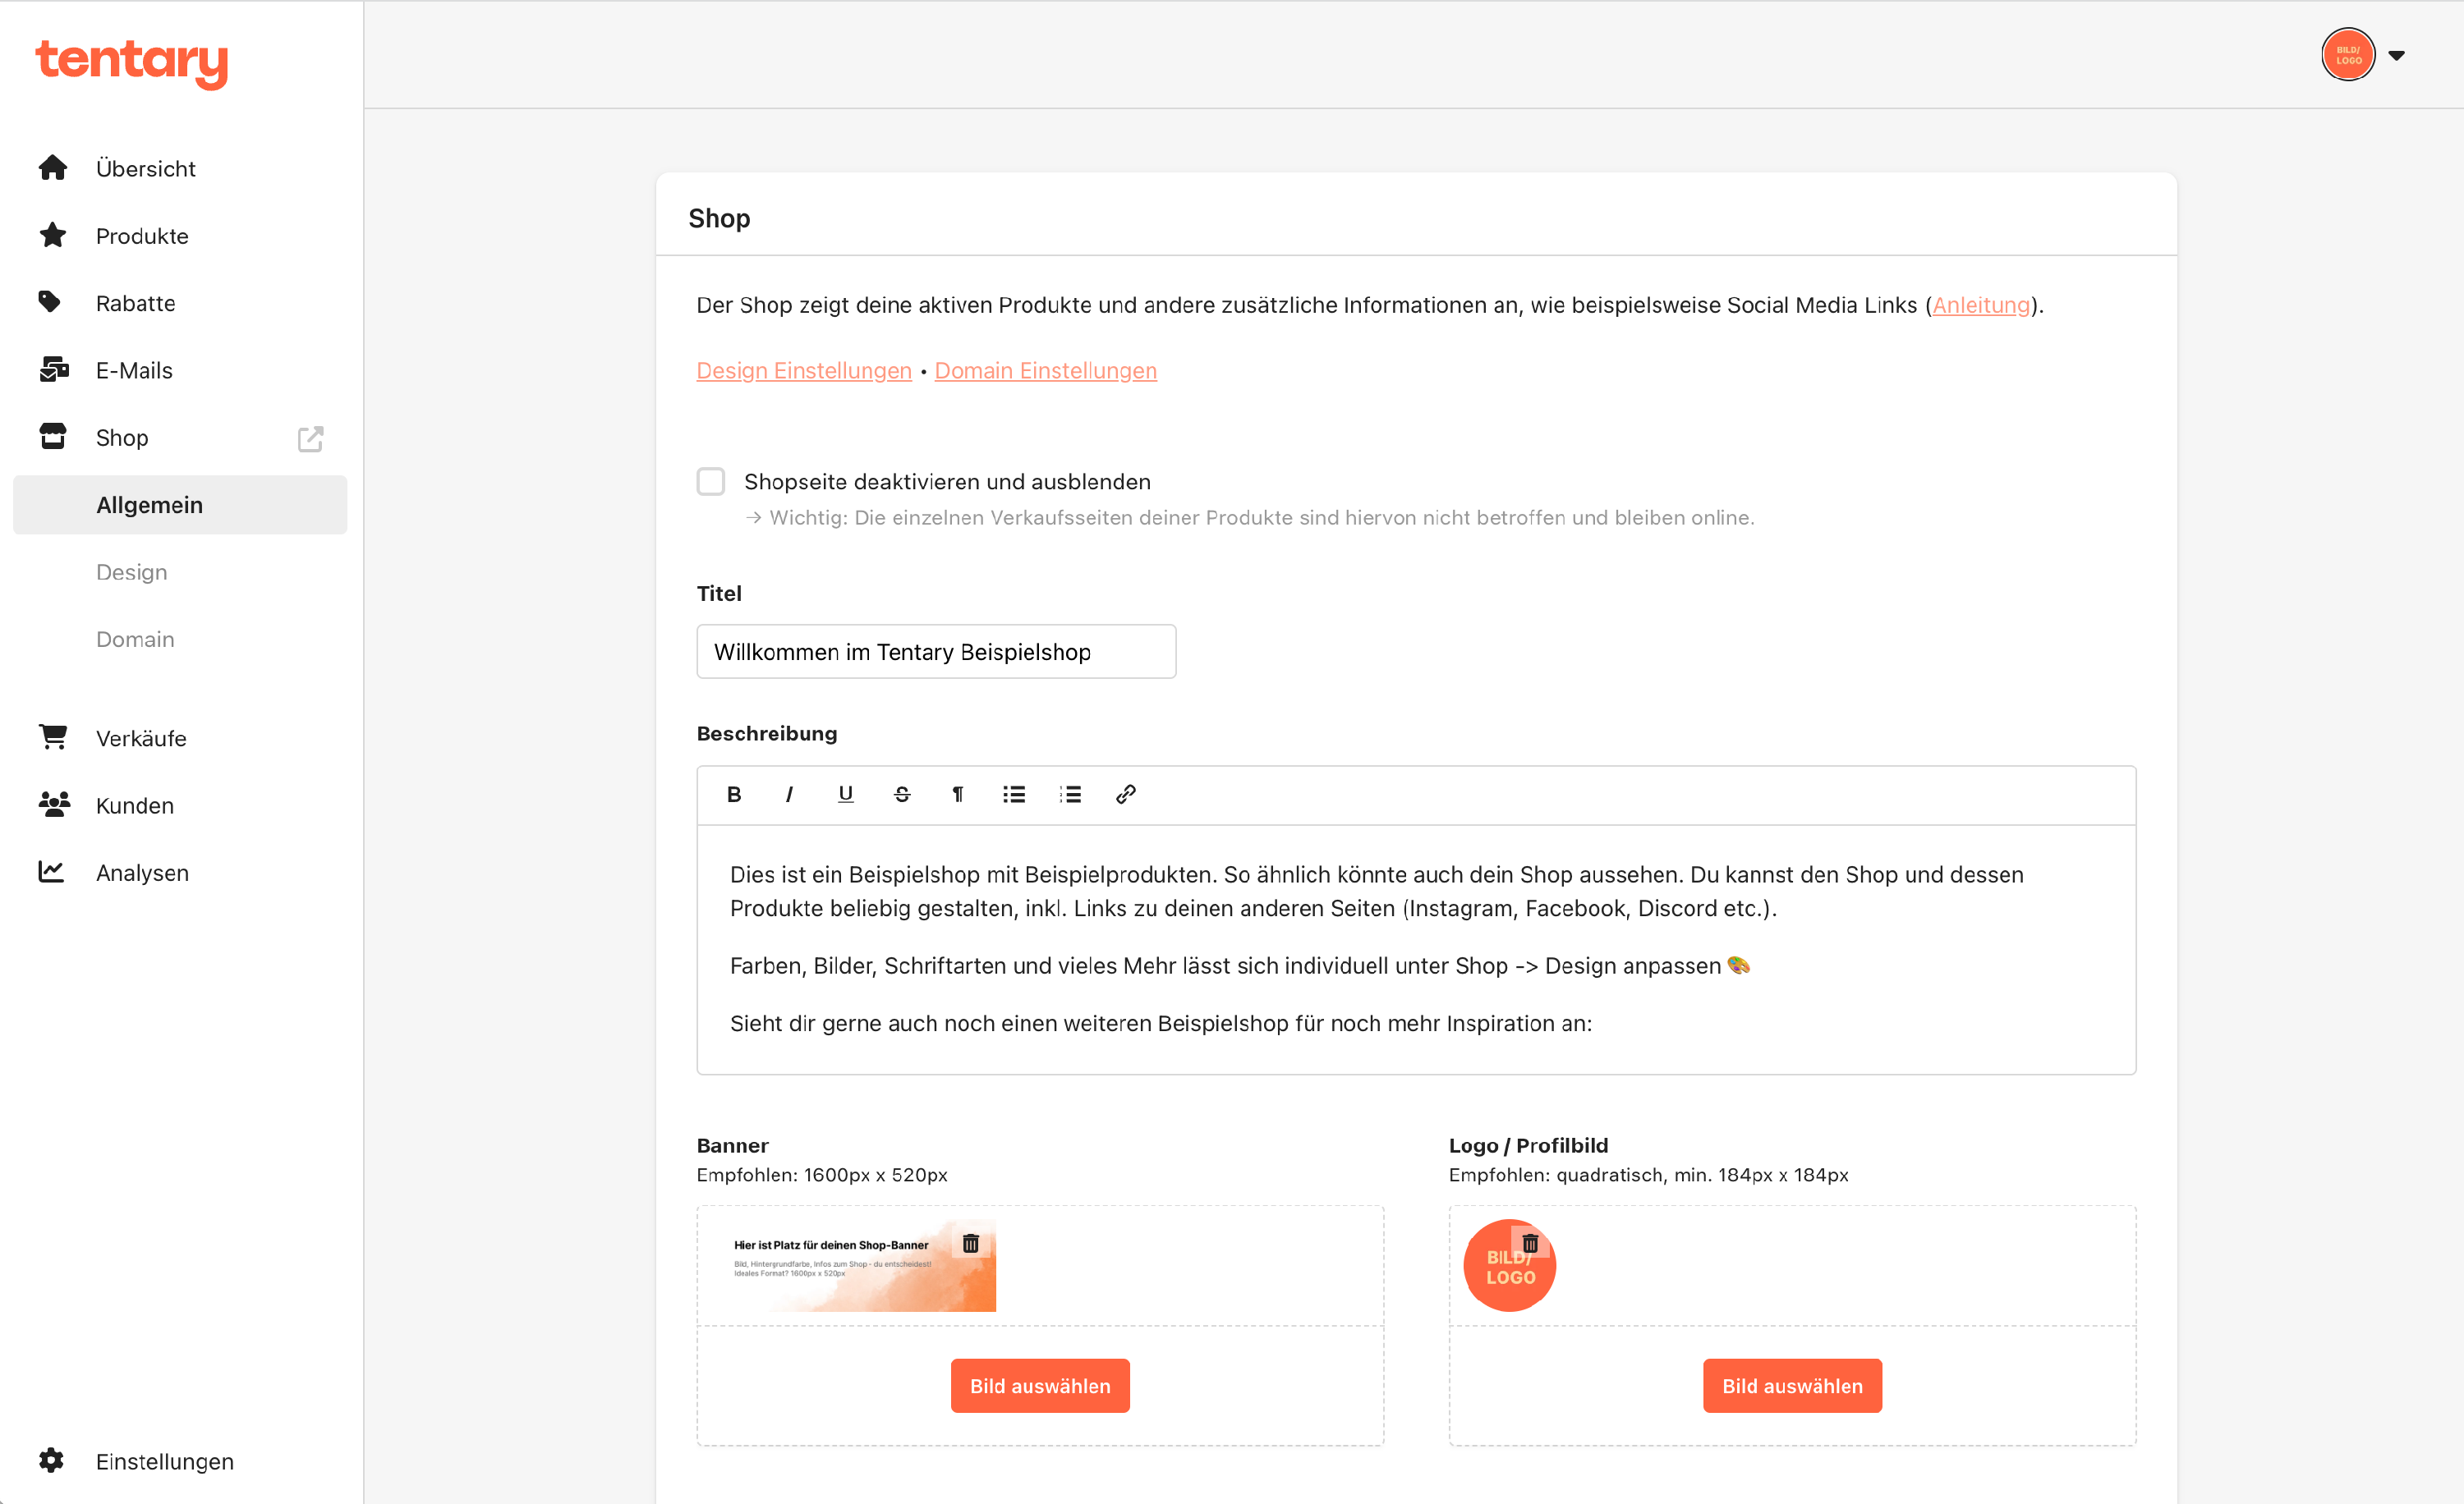Open shop in new tab icon

310,438
